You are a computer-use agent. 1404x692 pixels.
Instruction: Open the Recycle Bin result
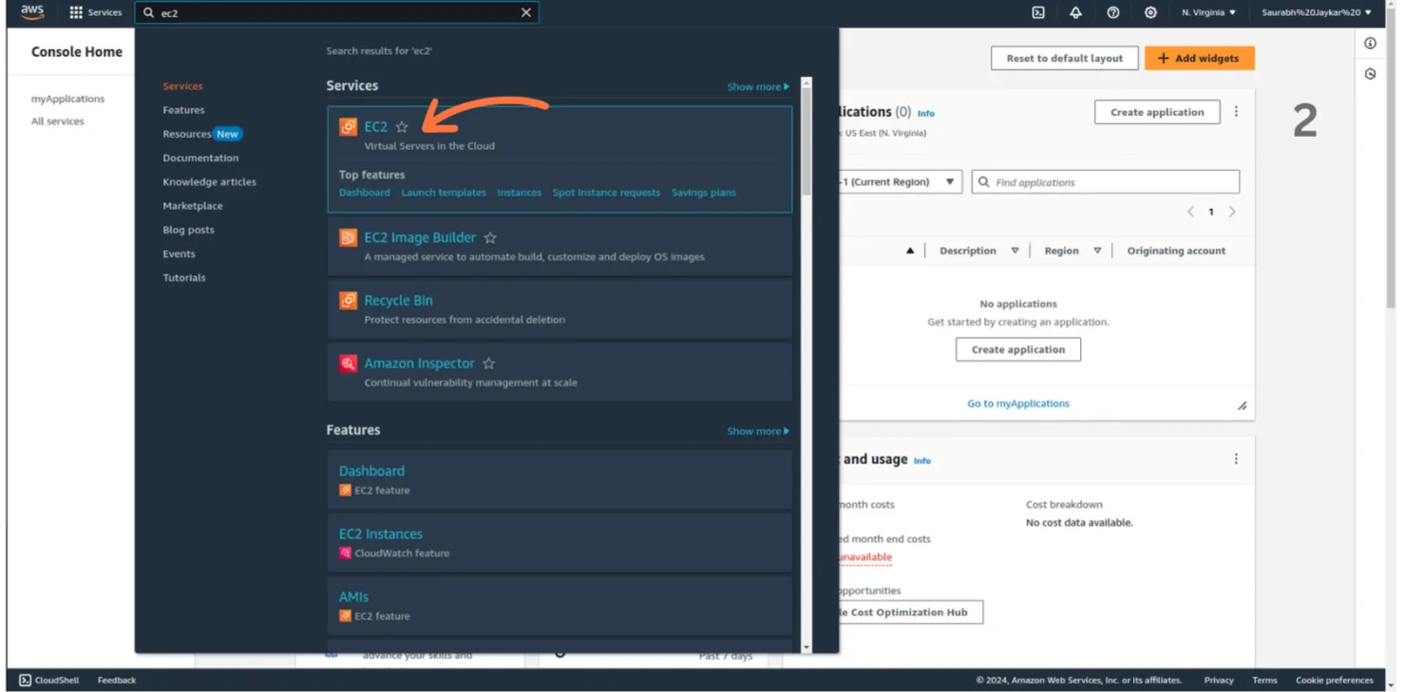tap(398, 300)
